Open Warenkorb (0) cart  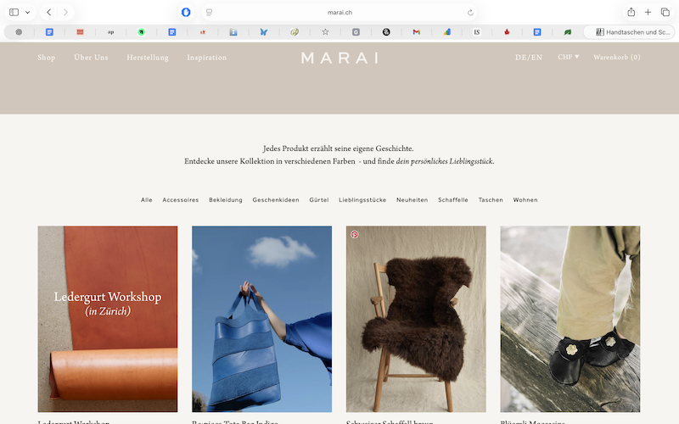(x=617, y=57)
